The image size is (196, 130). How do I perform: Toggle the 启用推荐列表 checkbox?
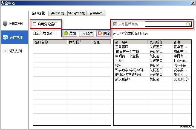pos(115,24)
